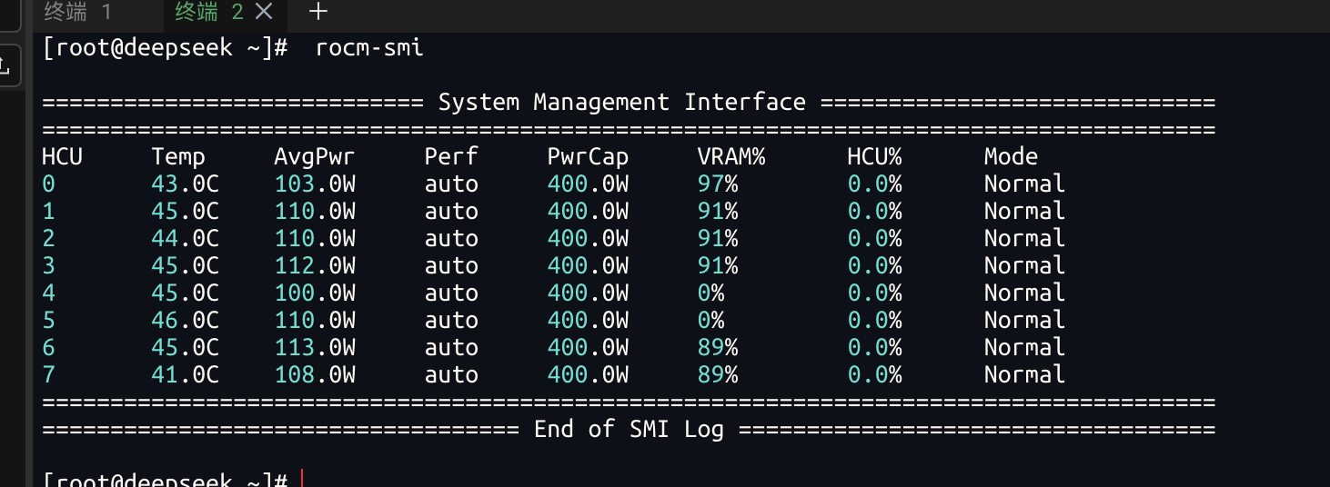
Task: Click the VRAM% column header
Action: [x=731, y=156]
